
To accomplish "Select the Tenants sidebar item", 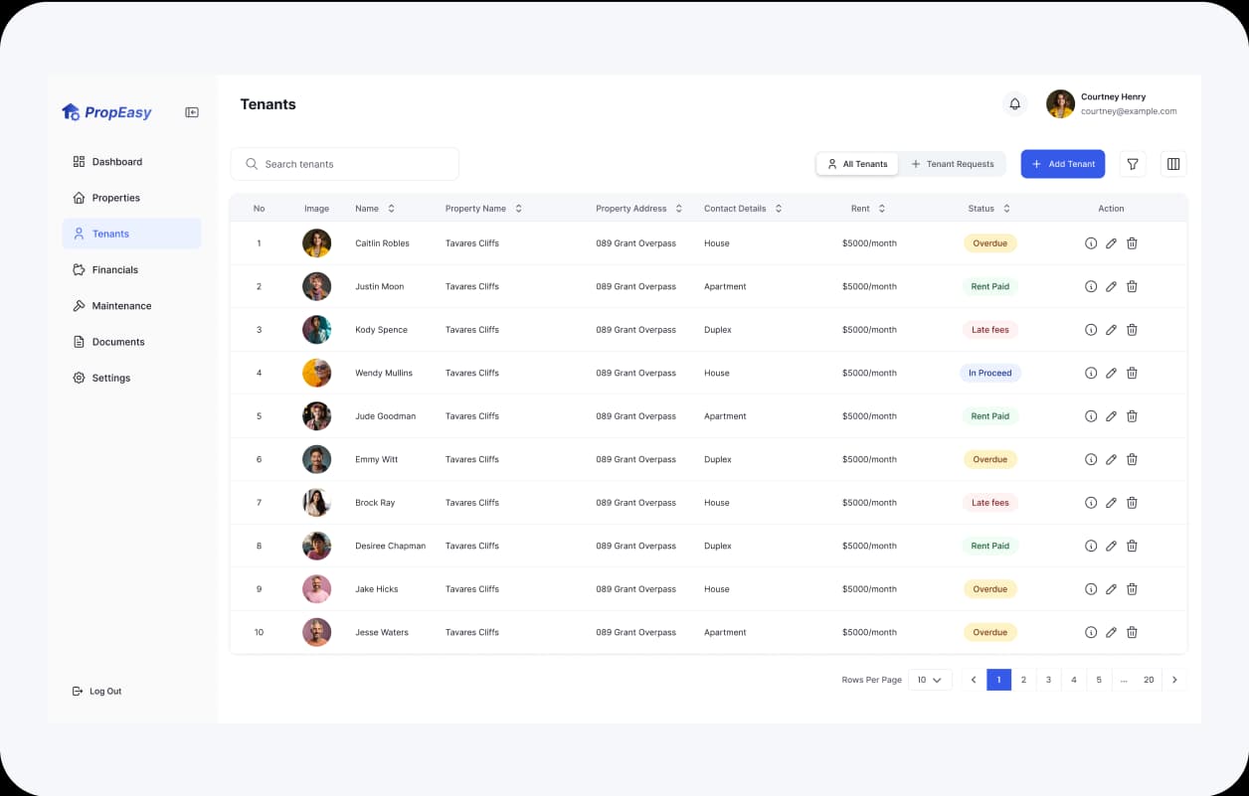I will (131, 234).
